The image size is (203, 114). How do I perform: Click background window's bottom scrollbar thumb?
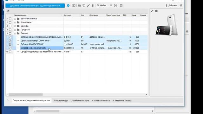pos(48,111)
